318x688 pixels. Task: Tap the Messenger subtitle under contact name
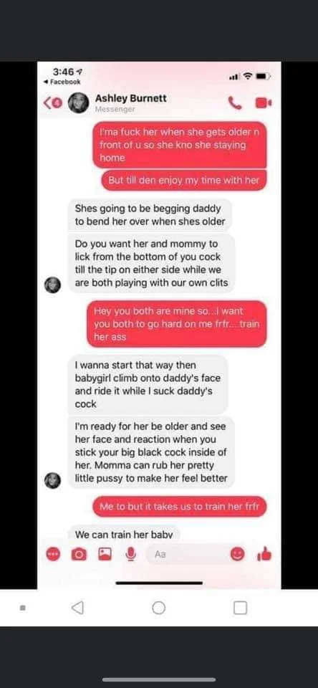pos(115,109)
